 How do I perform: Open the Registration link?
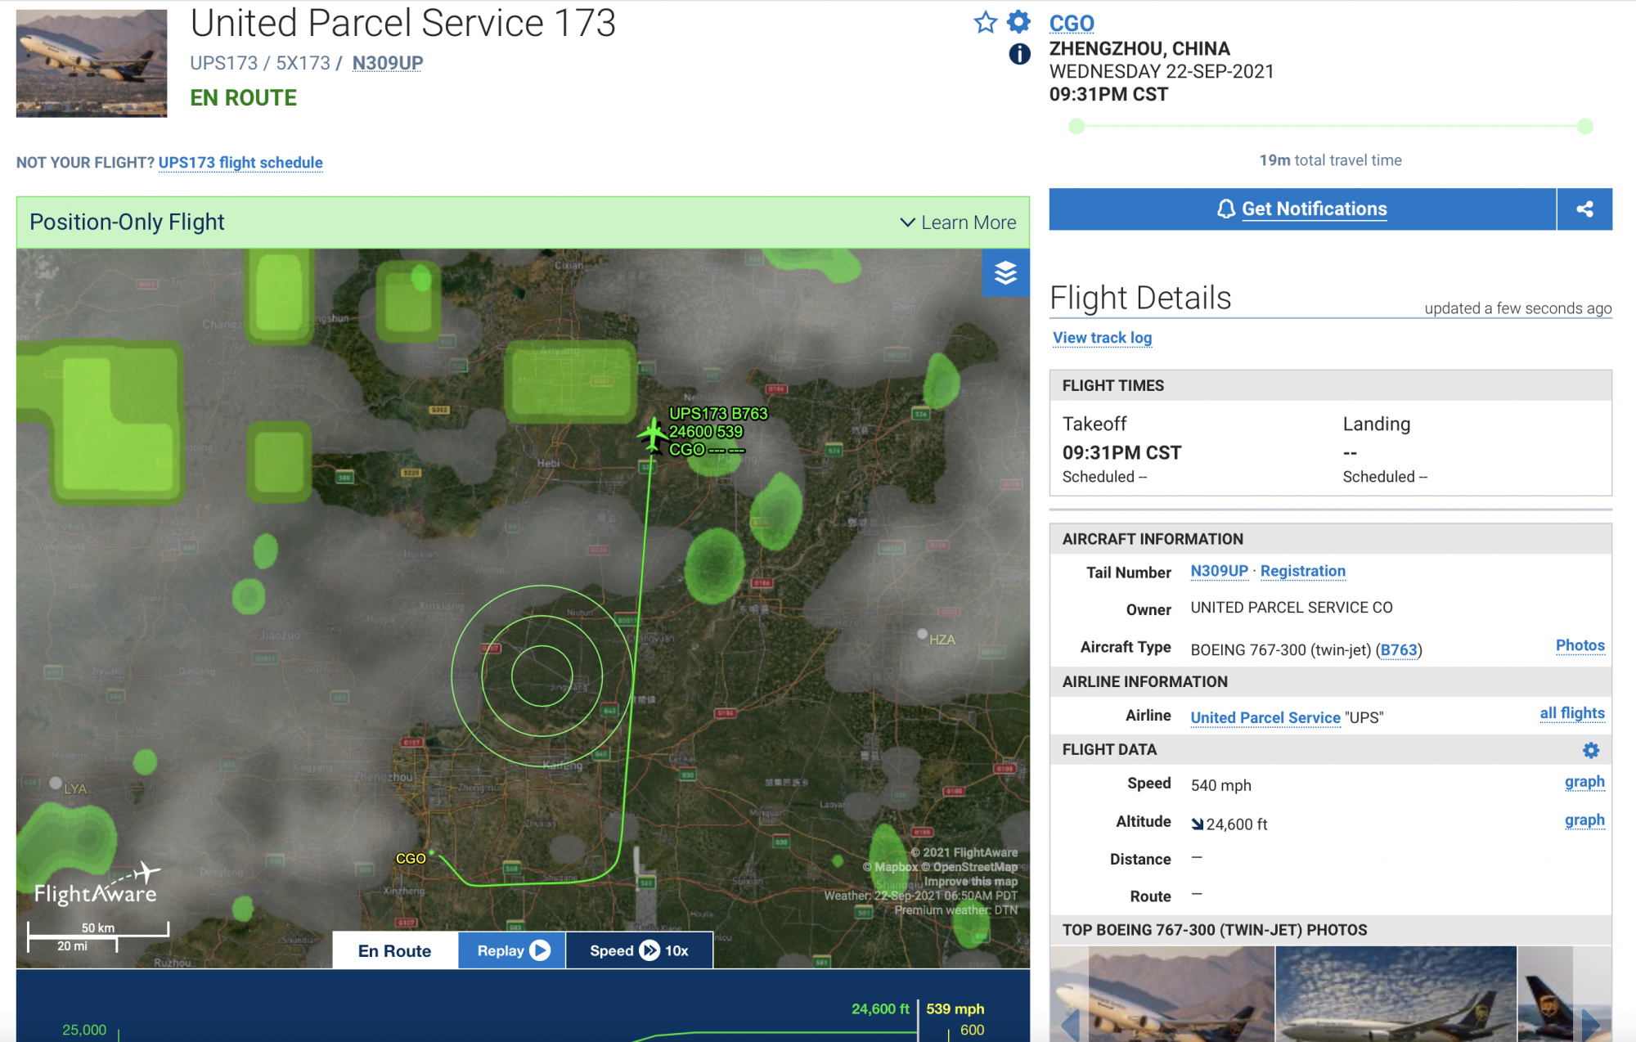click(1302, 571)
